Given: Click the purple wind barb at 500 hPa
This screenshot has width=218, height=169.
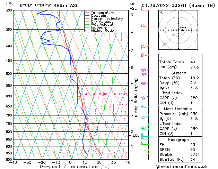Looking at the screenshot, I should 145,74.
